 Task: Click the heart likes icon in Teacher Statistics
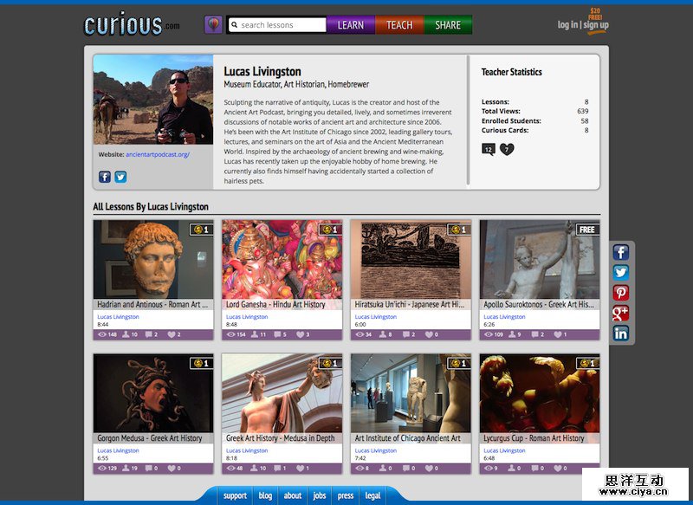click(507, 149)
